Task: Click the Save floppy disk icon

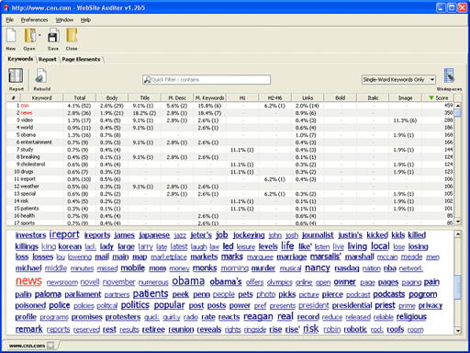Action: (x=53, y=36)
